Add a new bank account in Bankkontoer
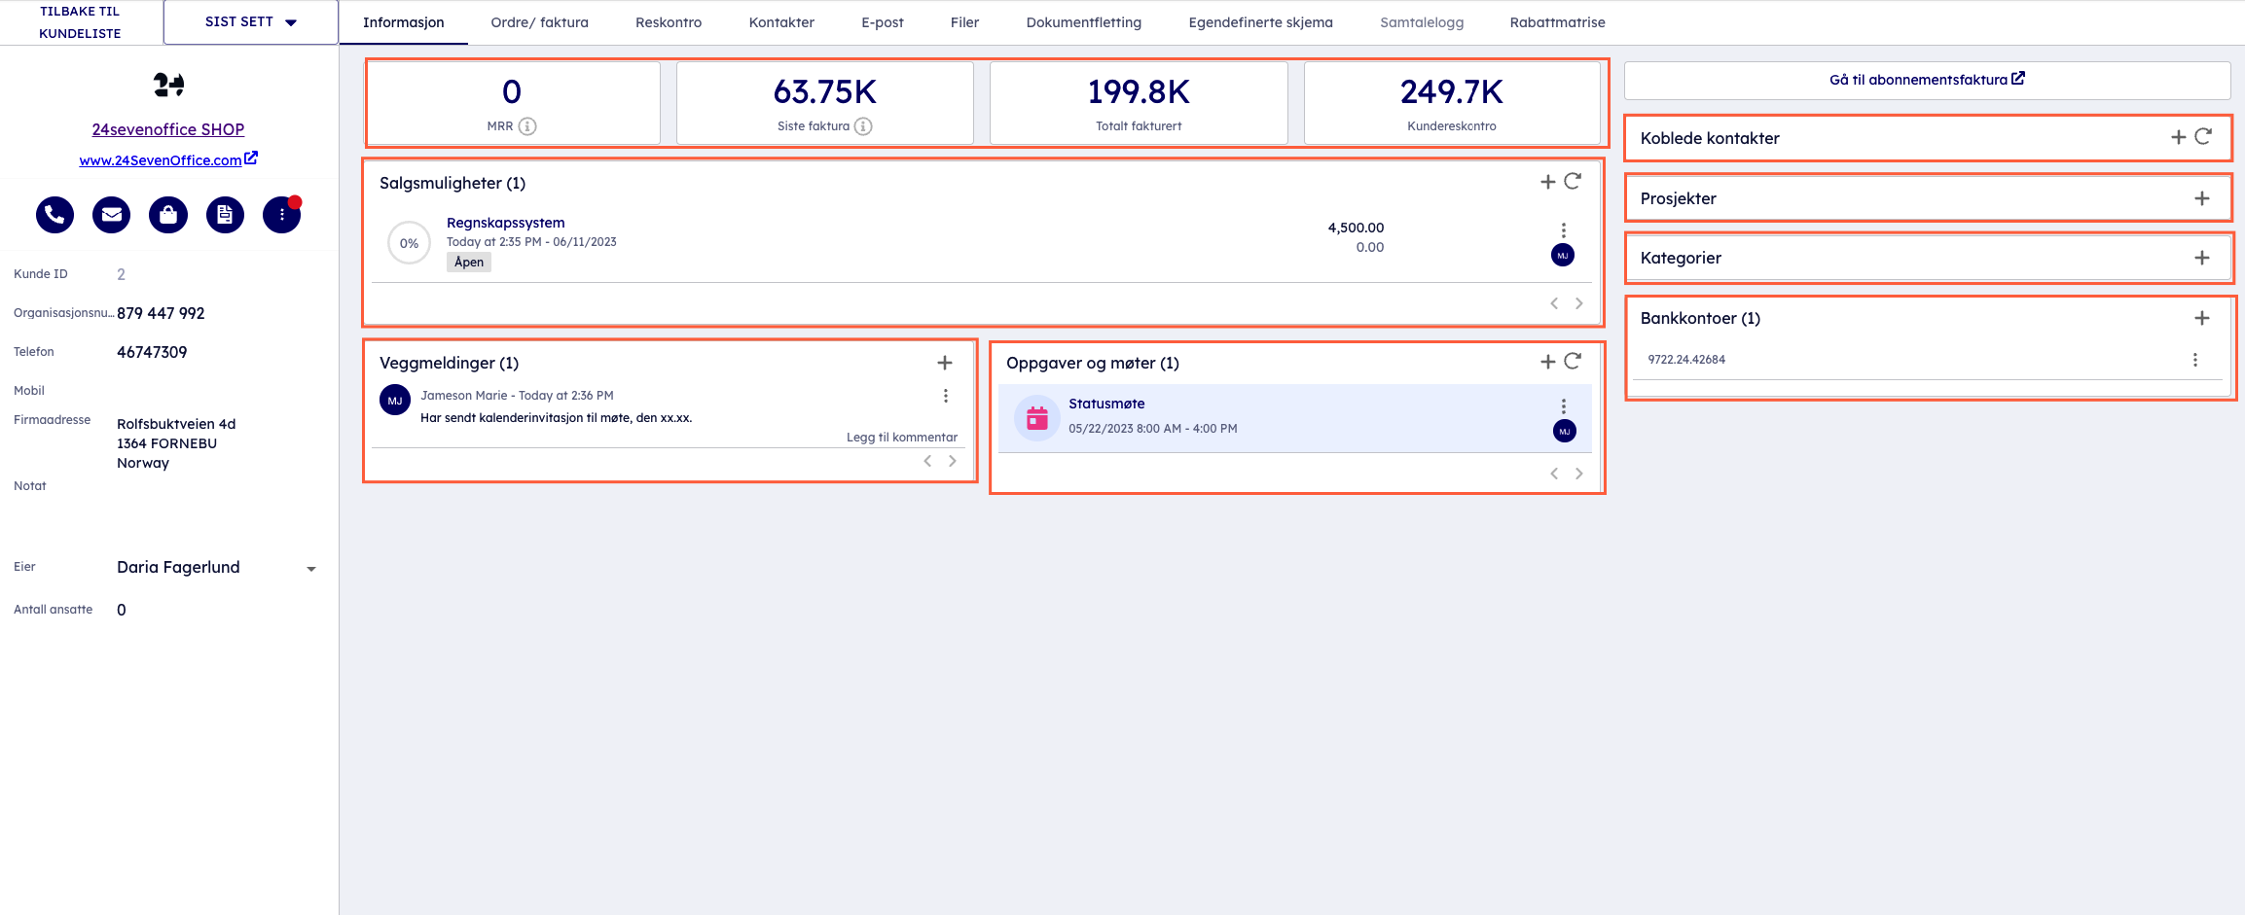Viewport: 2245px width, 915px height. click(x=2201, y=318)
